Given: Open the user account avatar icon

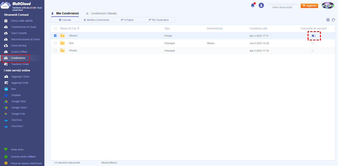Looking at the screenshot, I should [261, 5].
